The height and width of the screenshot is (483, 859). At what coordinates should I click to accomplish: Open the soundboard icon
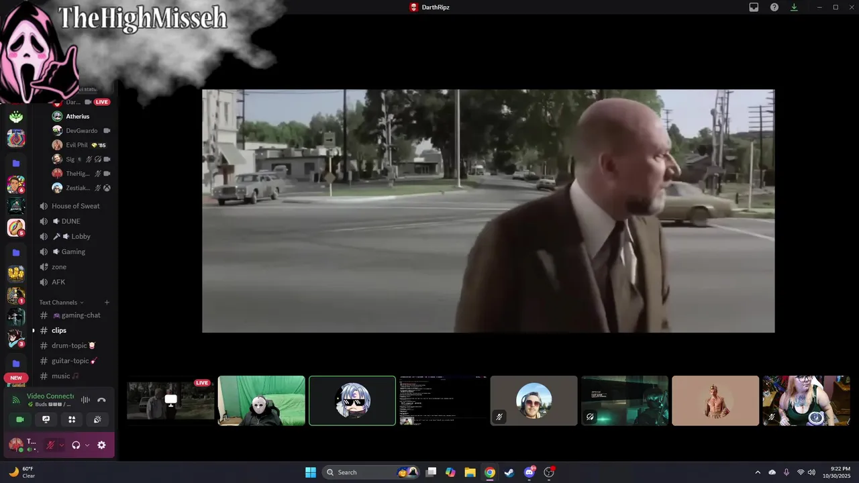tap(97, 419)
